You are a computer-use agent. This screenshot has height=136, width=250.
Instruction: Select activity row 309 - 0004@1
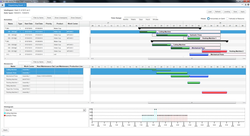[42, 48]
